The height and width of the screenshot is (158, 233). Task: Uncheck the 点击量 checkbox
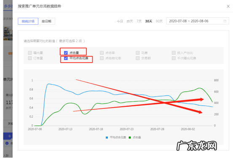66,53
